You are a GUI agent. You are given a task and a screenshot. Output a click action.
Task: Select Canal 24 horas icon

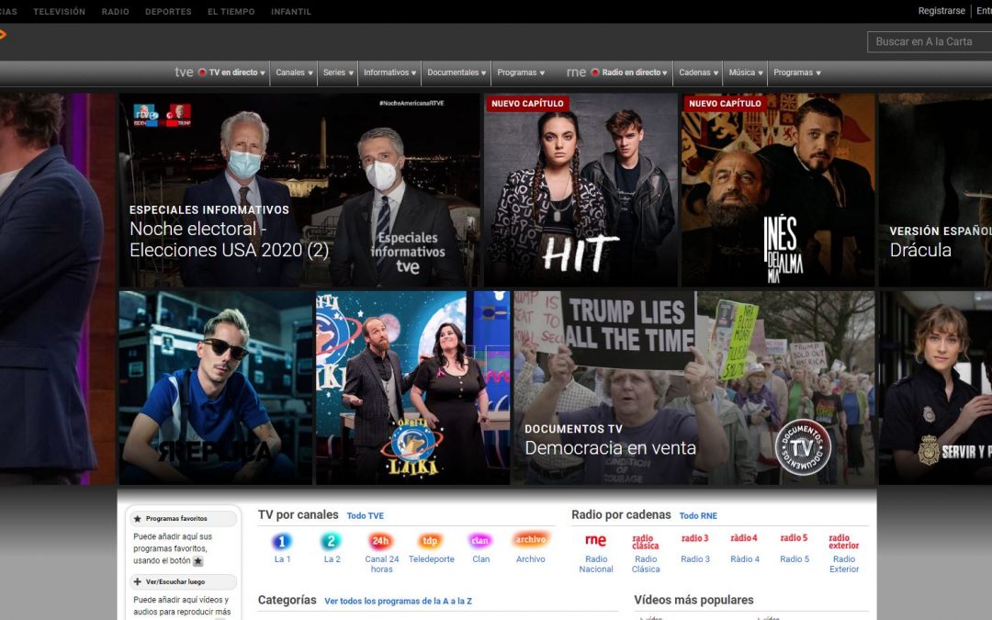tap(381, 542)
